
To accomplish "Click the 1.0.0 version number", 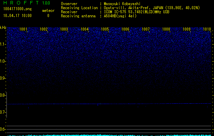I will 46,3.
